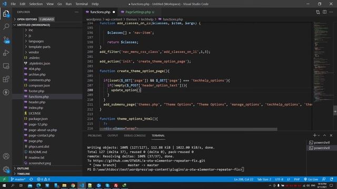The width and height of the screenshot is (337, 189).
Task: Switch to the Output panel tab
Action: [x=113, y=135]
